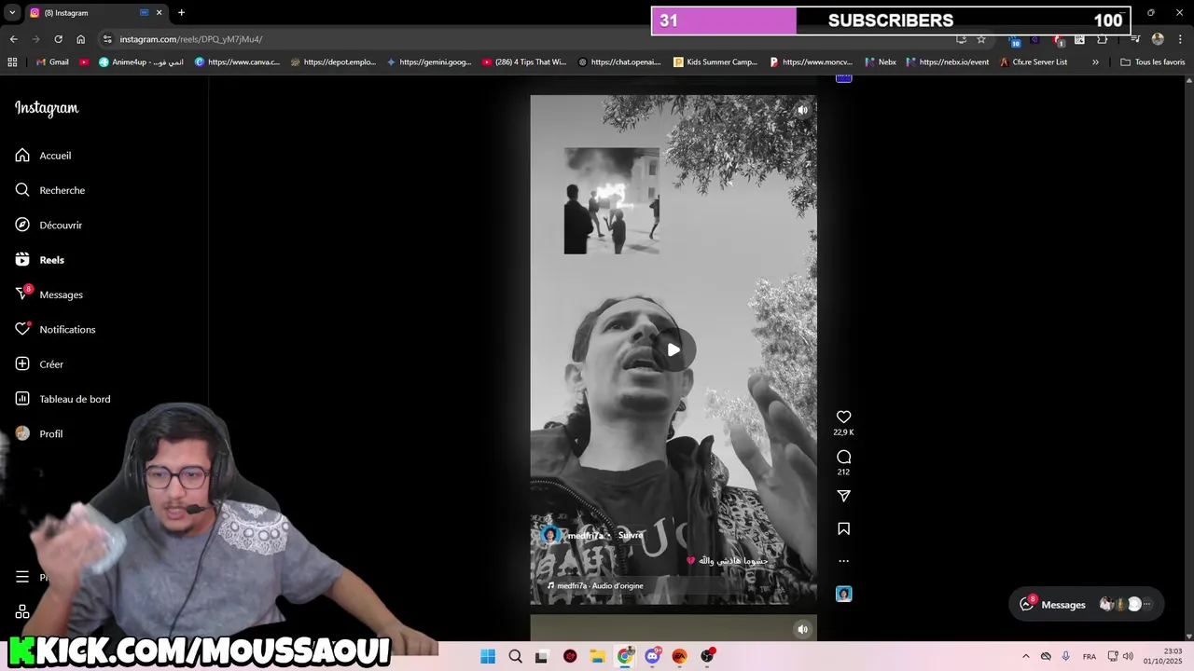The height and width of the screenshot is (671, 1194).
Task: Open volume control in the system tray
Action: coord(1128,656)
